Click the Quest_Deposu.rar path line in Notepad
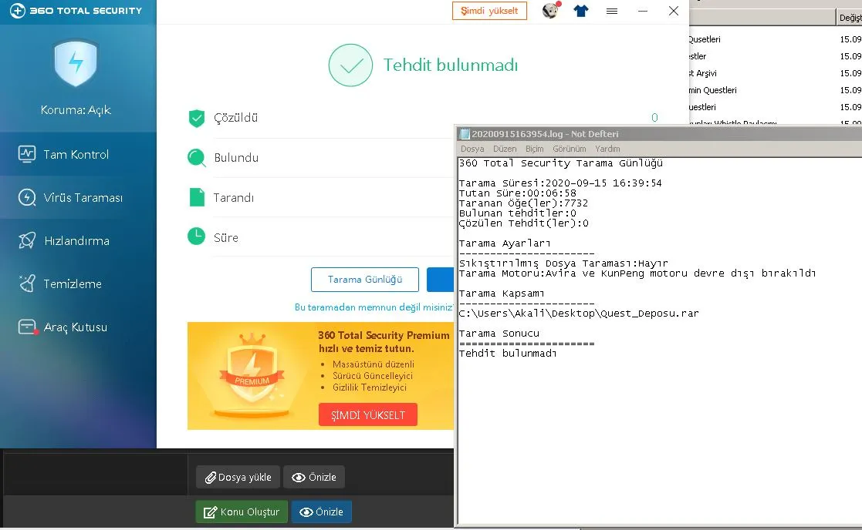 (579, 314)
